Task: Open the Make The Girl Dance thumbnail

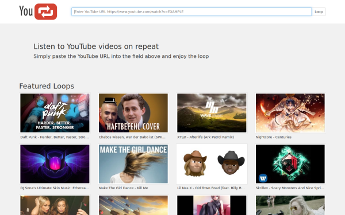Action: (133, 164)
